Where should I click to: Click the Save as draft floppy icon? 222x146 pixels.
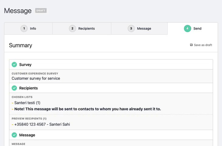(191, 45)
